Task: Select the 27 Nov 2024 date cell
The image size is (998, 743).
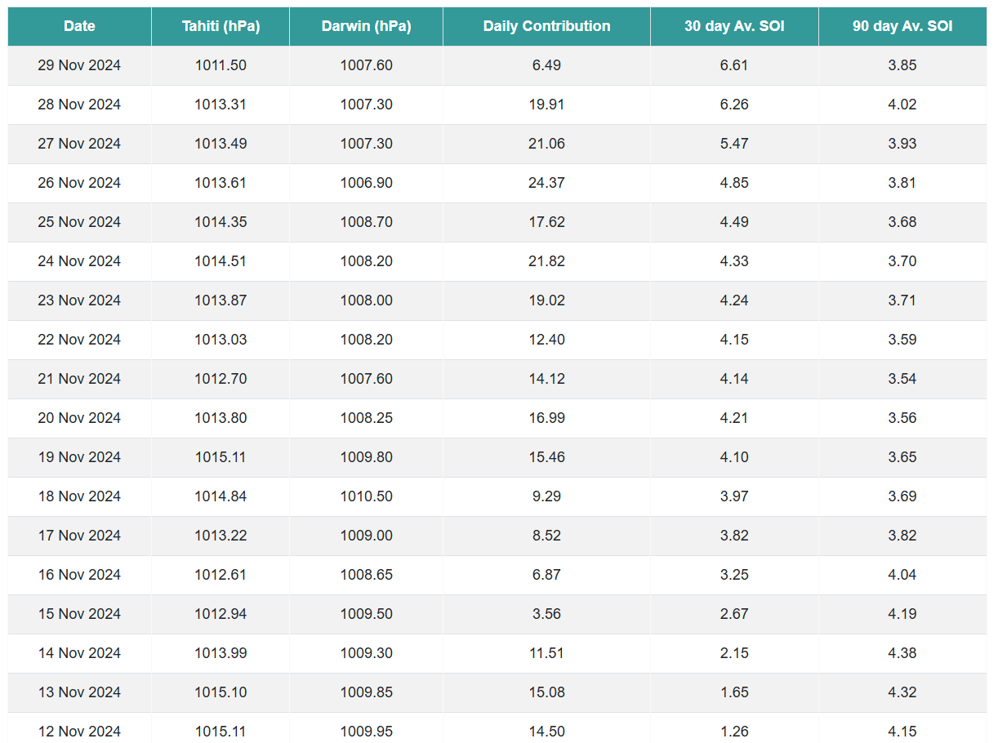Action: point(79,144)
